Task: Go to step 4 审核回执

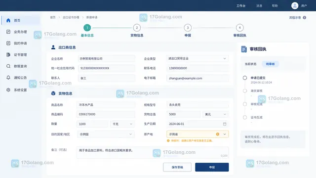Action: coord(239,28)
